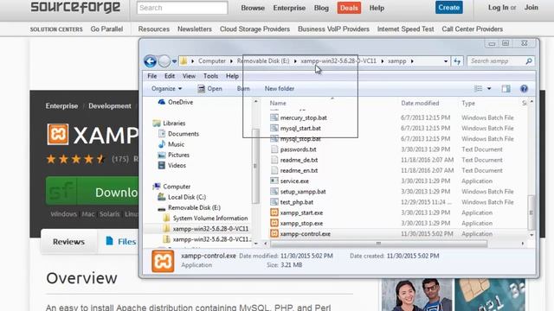
Task: Select passwords.txt file icon
Action: coord(274,149)
